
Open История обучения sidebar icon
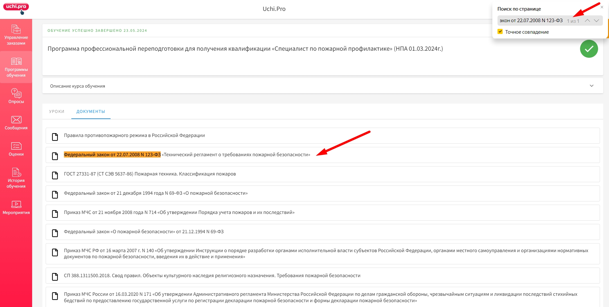point(16,172)
